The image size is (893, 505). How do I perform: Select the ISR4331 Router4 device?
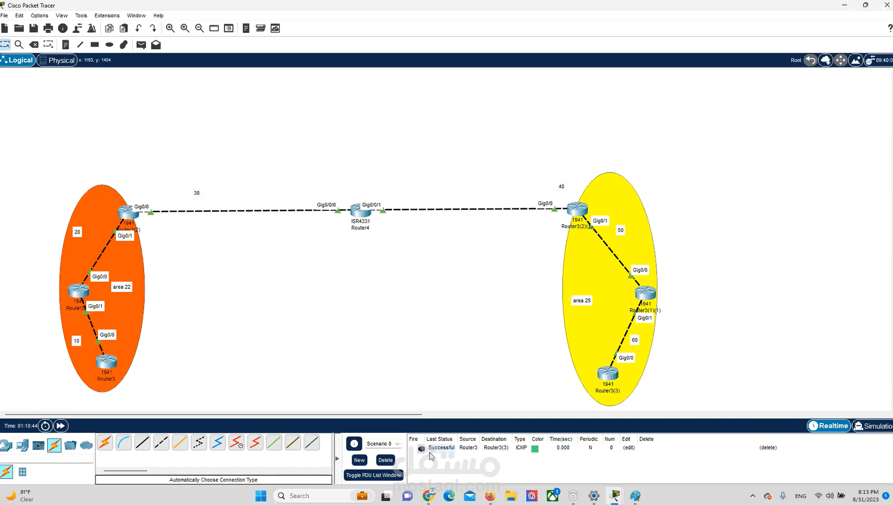[x=360, y=211]
